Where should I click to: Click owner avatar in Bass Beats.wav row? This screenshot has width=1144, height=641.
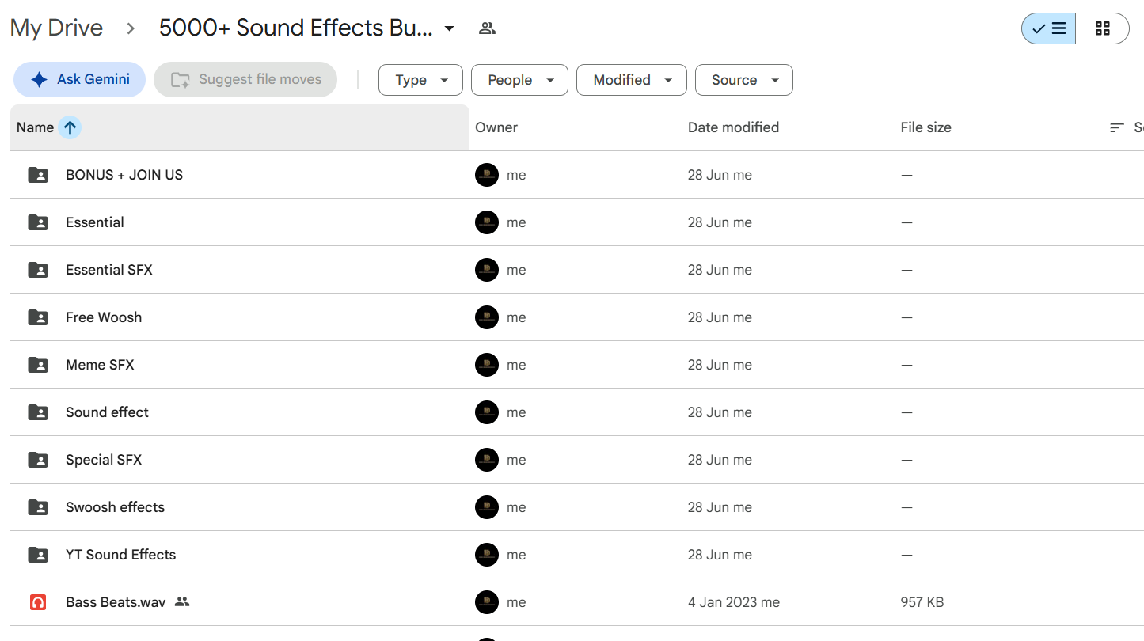[487, 602]
